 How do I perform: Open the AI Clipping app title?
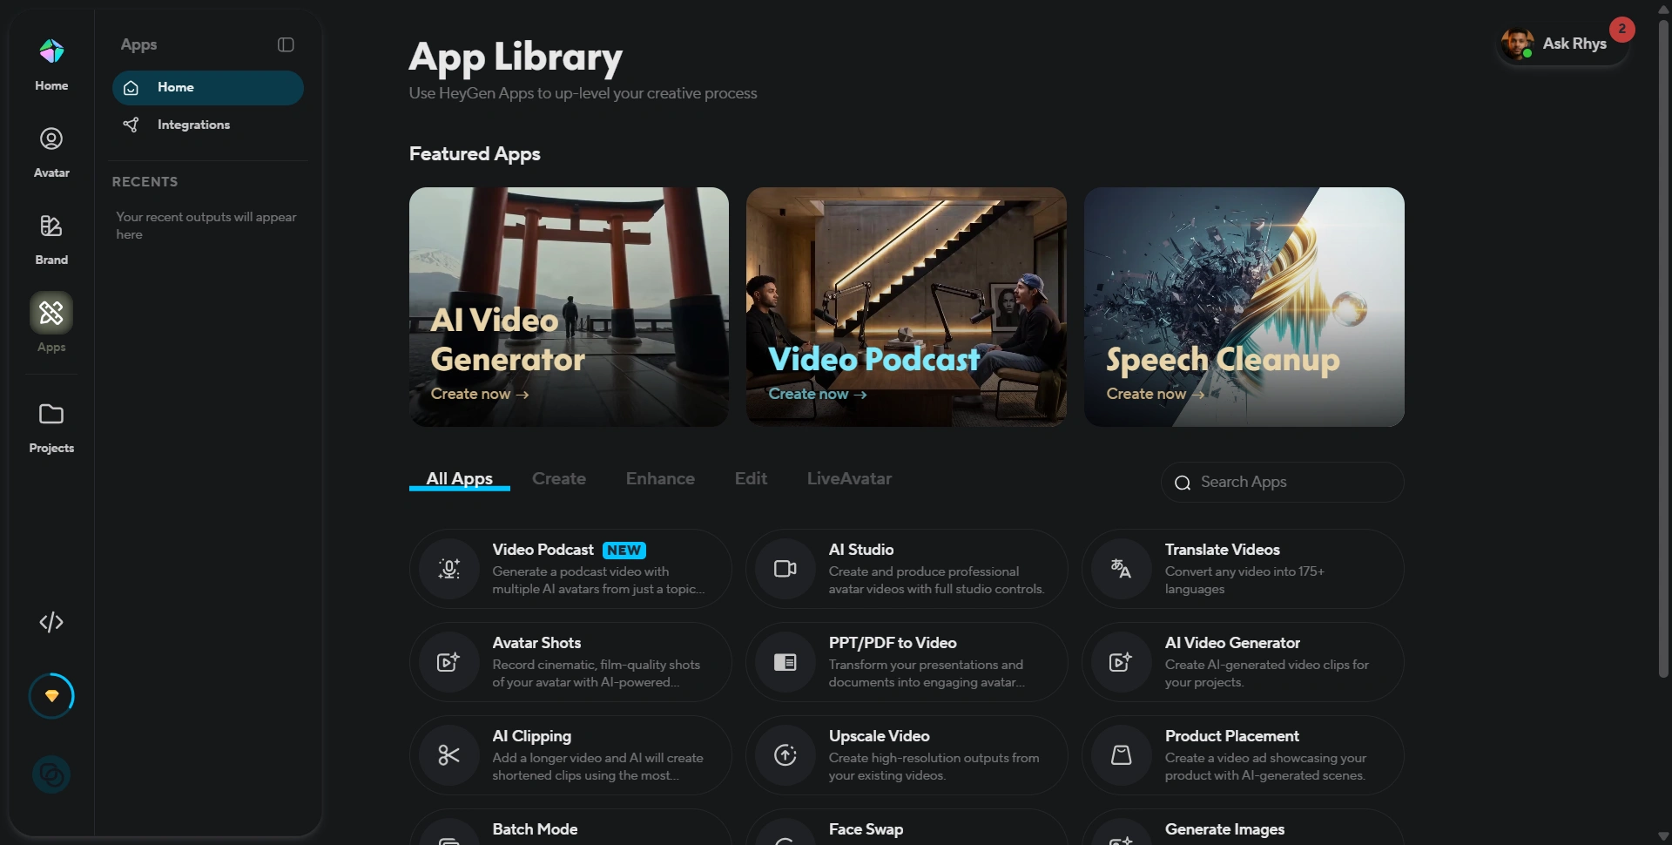[x=532, y=736]
